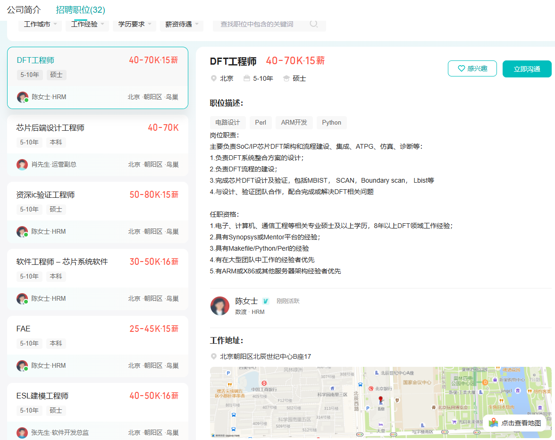Click 肖先生 avatar in the 芯片后端设计工程师 card
The height and width of the screenshot is (440, 555).
tap(22, 165)
